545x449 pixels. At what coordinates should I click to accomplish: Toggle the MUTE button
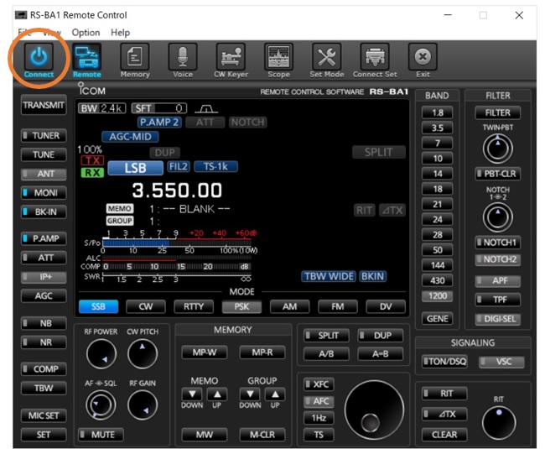[x=101, y=435]
